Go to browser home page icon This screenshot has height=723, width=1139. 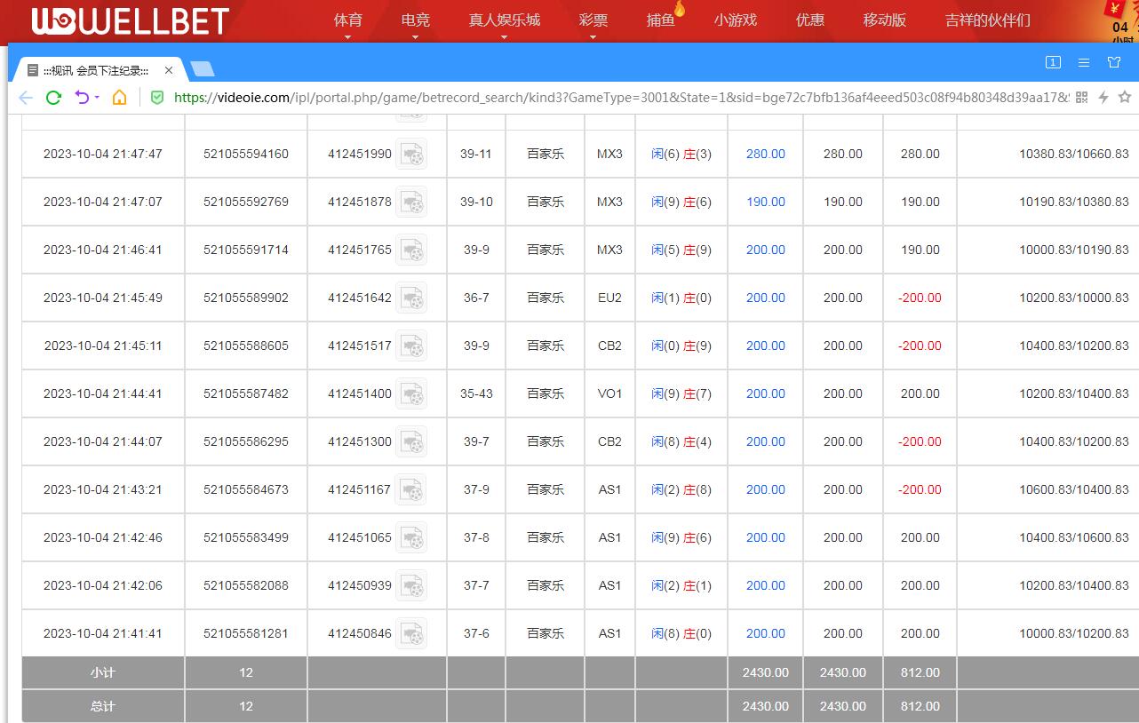coord(119,98)
